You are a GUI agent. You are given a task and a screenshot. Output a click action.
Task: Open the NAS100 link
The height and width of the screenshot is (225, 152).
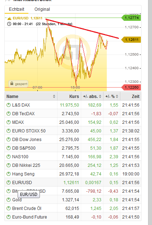(20, 157)
